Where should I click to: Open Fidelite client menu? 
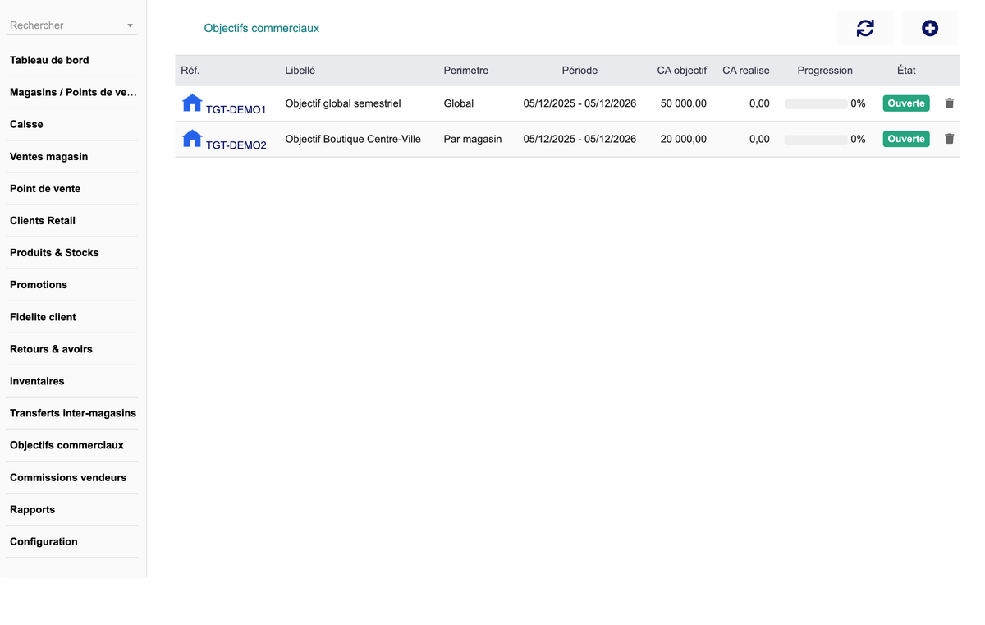(x=43, y=316)
